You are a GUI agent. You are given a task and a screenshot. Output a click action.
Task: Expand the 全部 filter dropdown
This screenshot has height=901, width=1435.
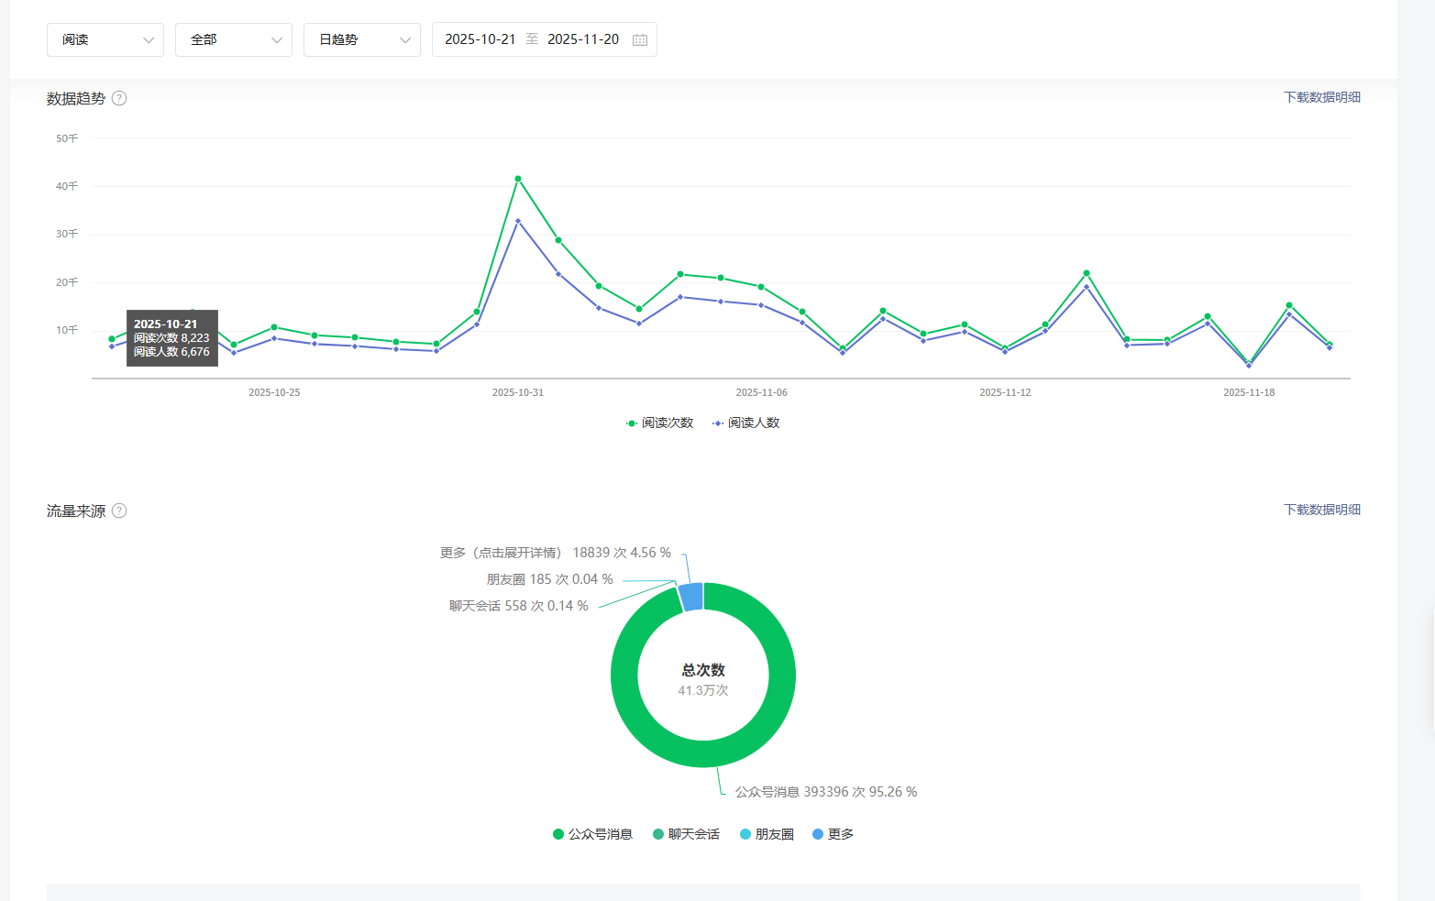(x=234, y=40)
